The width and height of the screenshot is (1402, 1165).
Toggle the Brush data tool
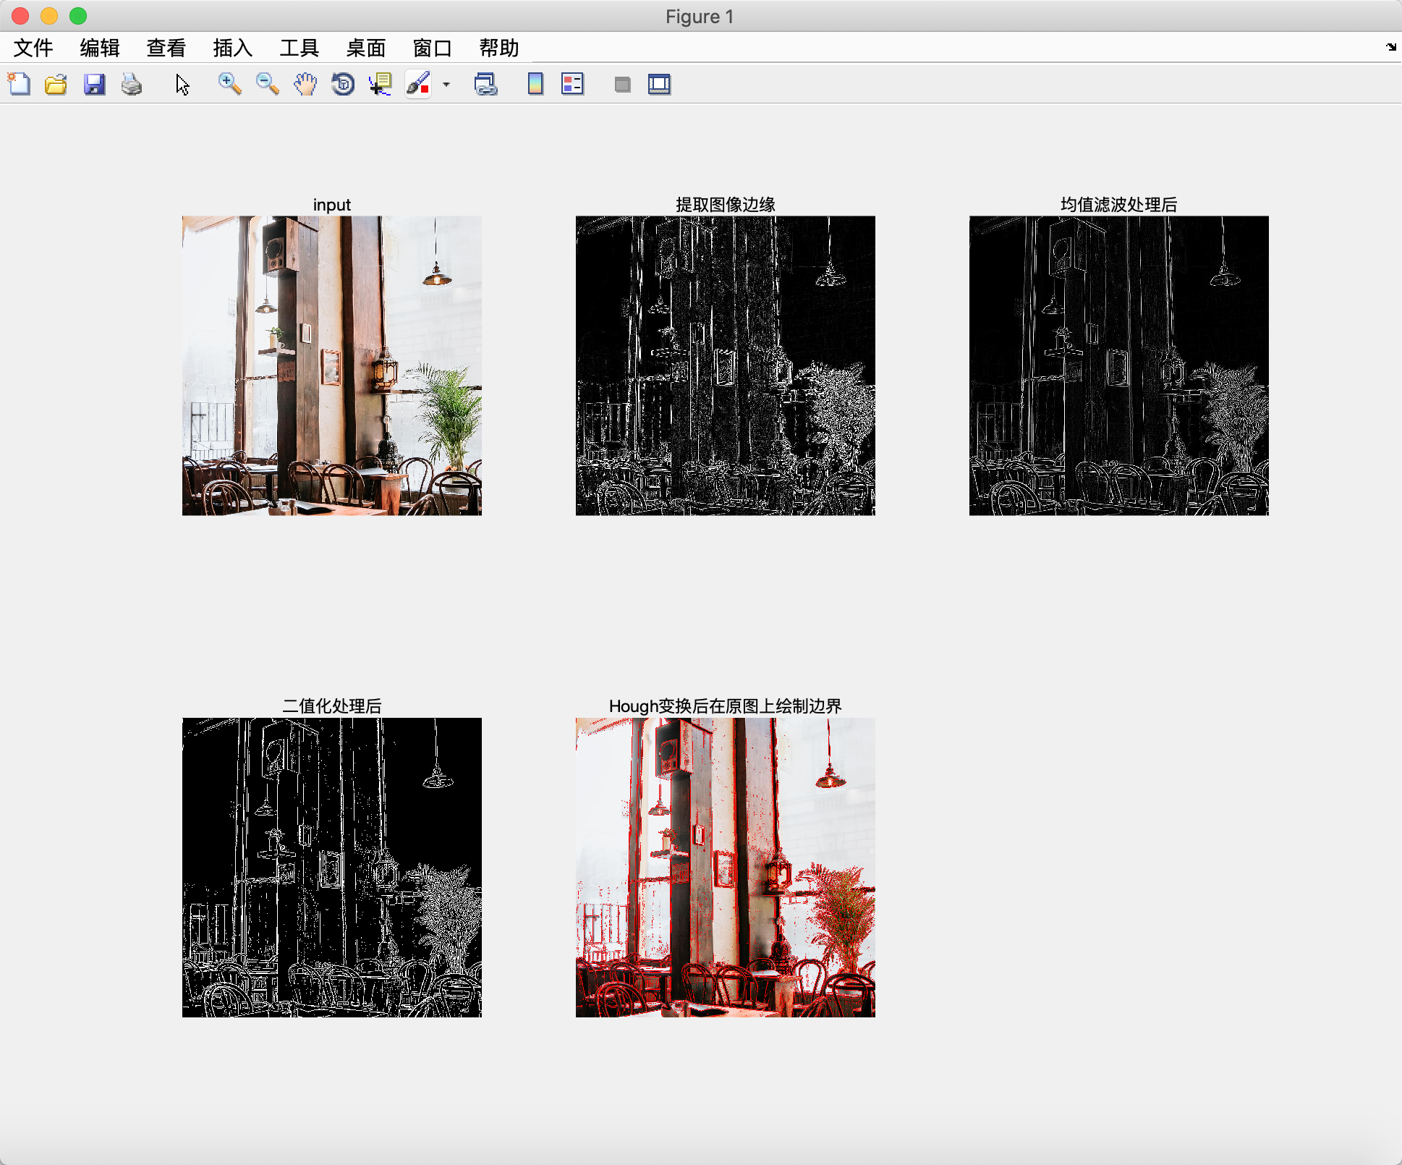[418, 85]
